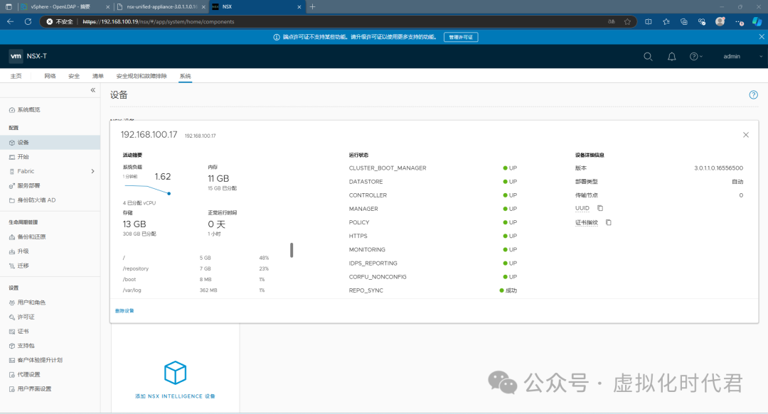Click the page help icon beside 设备
Screen dimensions: 768x414
(x=753, y=95)
